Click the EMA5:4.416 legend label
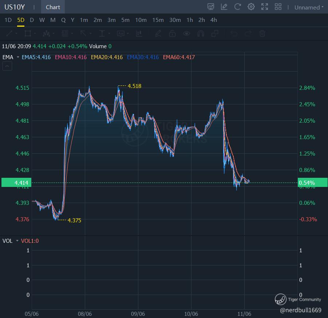Screen dimensions: 328x318 [36, 57]
